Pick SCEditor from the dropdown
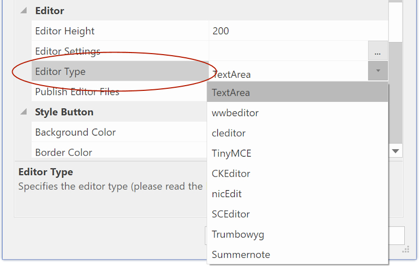Image resolution: width=420 pixels, height=269 pixels. [297, 214]
